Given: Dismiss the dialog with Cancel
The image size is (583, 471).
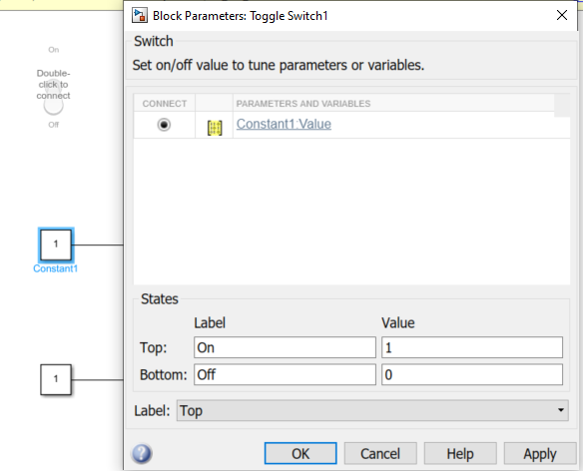Looking at the screenshot, I should tap(380, 453).
